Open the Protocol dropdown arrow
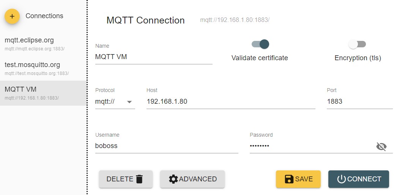Screen dimensions: 394x195 (129, 102)
